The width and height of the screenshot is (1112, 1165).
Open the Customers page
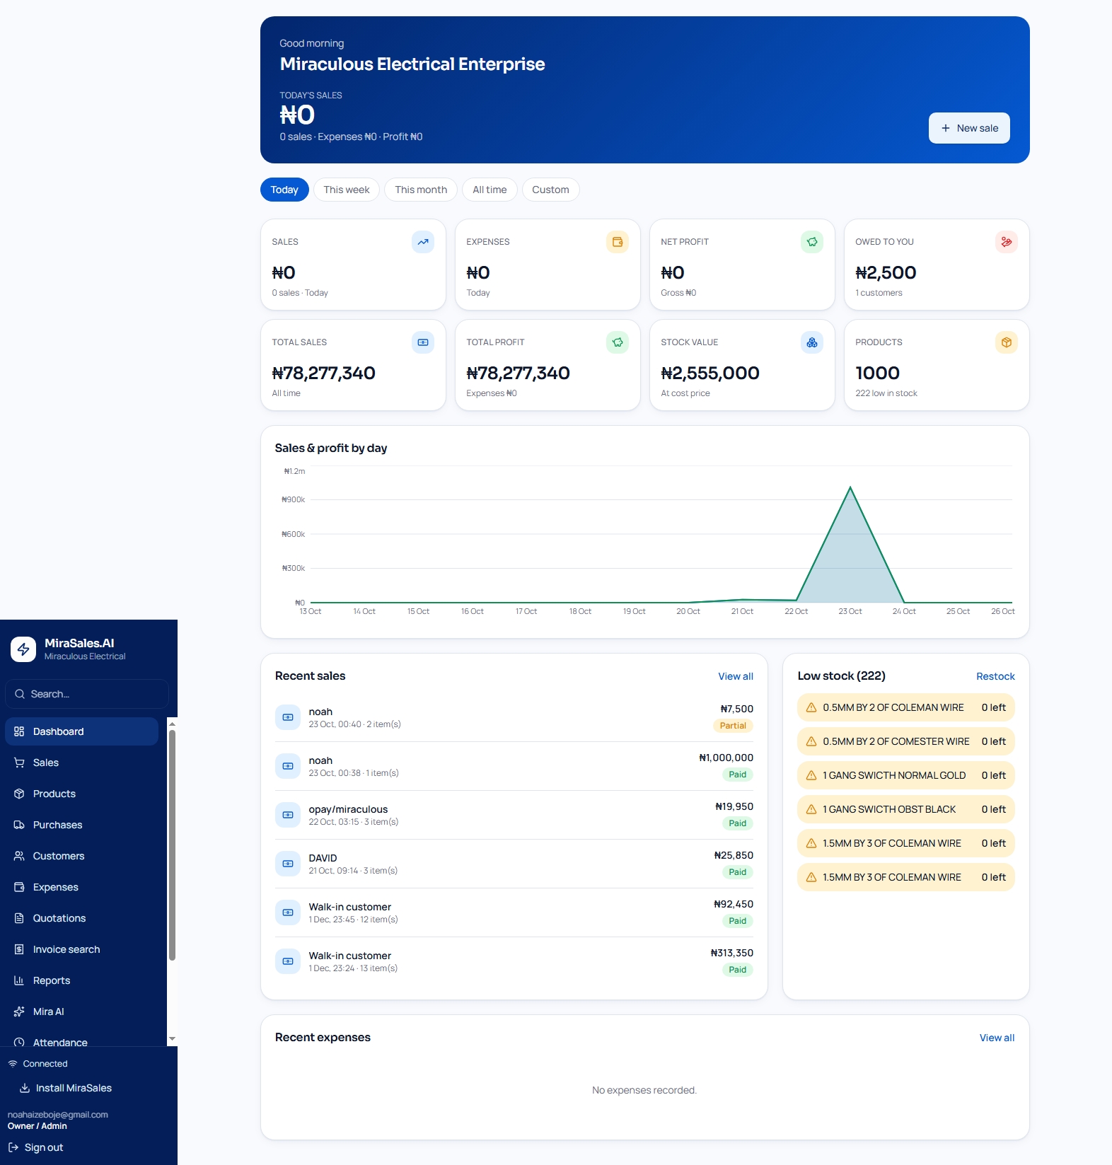[x=81, y=856]
